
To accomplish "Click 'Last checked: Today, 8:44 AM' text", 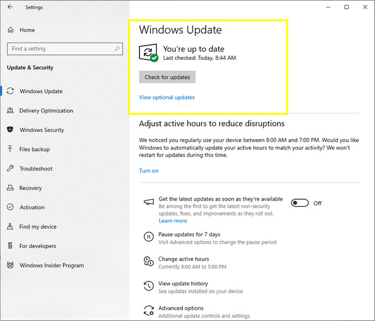I will [199, 58].
